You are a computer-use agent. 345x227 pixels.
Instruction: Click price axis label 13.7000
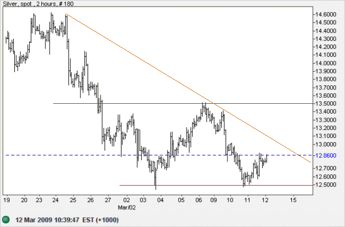pyautogui.click(x=326, y=87)
